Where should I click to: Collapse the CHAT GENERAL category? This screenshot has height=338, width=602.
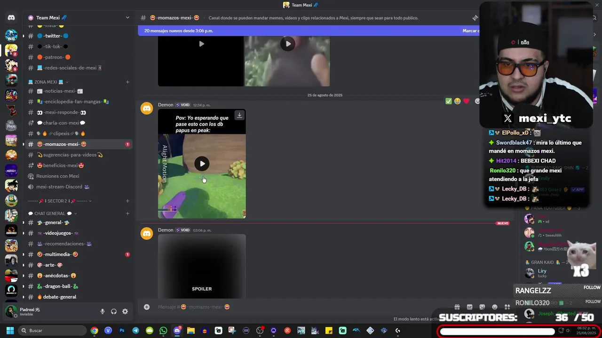(52, 213)
